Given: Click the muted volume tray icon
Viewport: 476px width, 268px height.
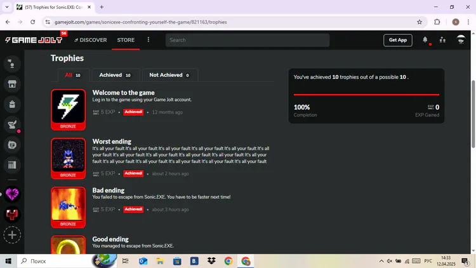Looking at the screenshot, I should click(390, 261).
